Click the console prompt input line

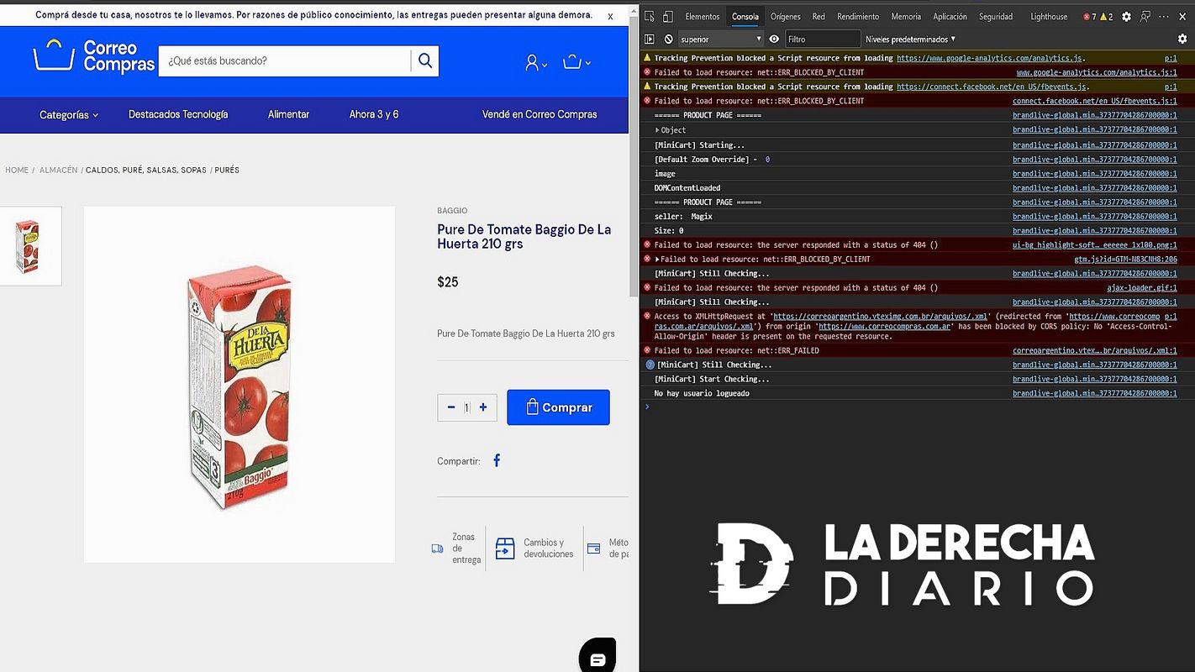click(916, 407)
